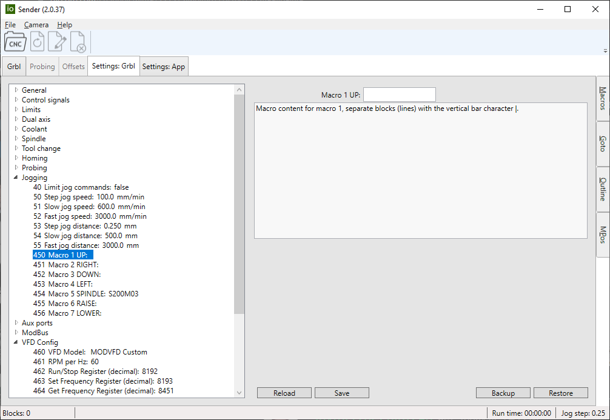The image size is (610, 420).
Task: Select setting 454 Macro 5 SPINDLE
Action: pos(85,294)
